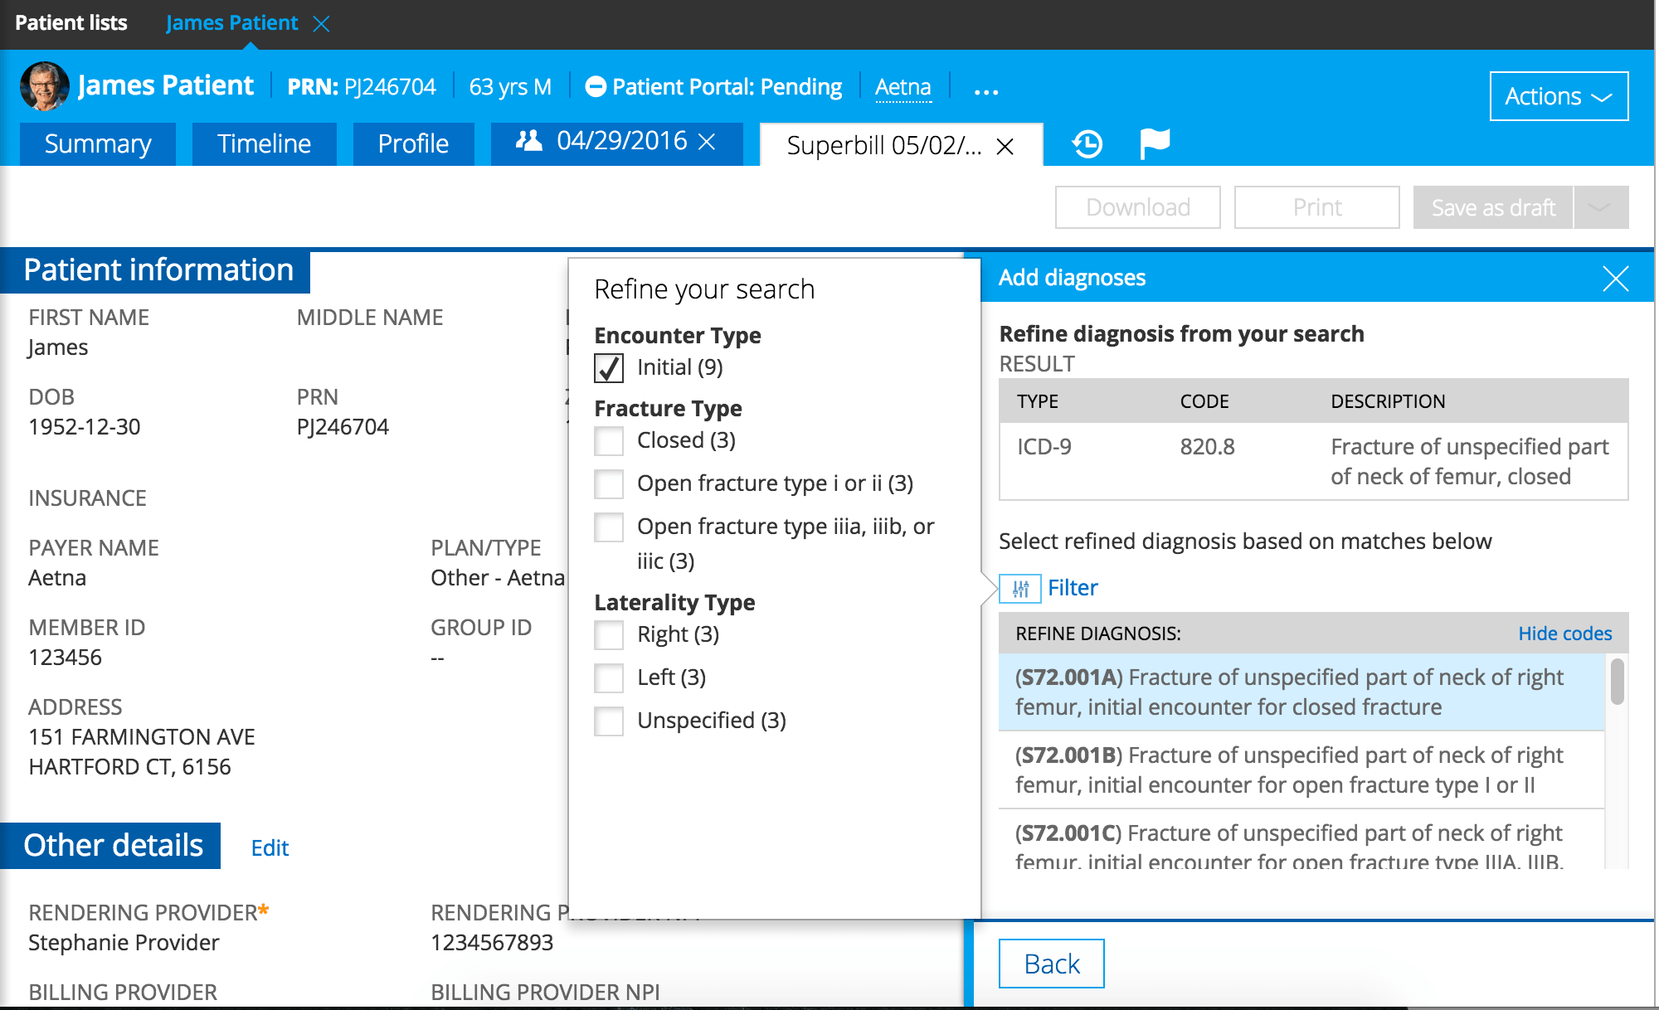Switch to the Timeline tab
Screen dimensions: 1659x1010
click(263, 142)
